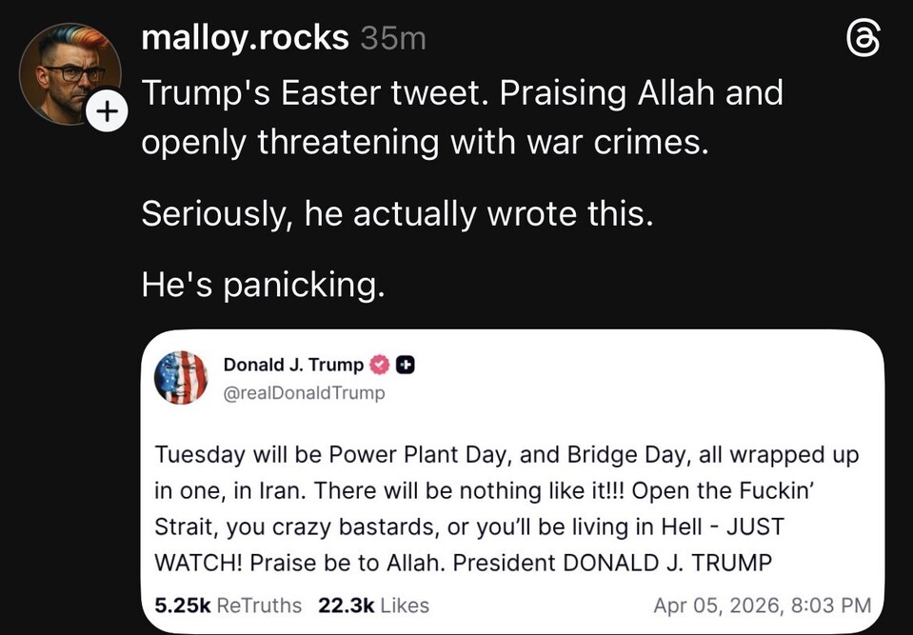The image size is (913, 635).
Task: Click the "Seriously, he actually wrote this." line
Action: pyautogui.click(x=397, y=212)
